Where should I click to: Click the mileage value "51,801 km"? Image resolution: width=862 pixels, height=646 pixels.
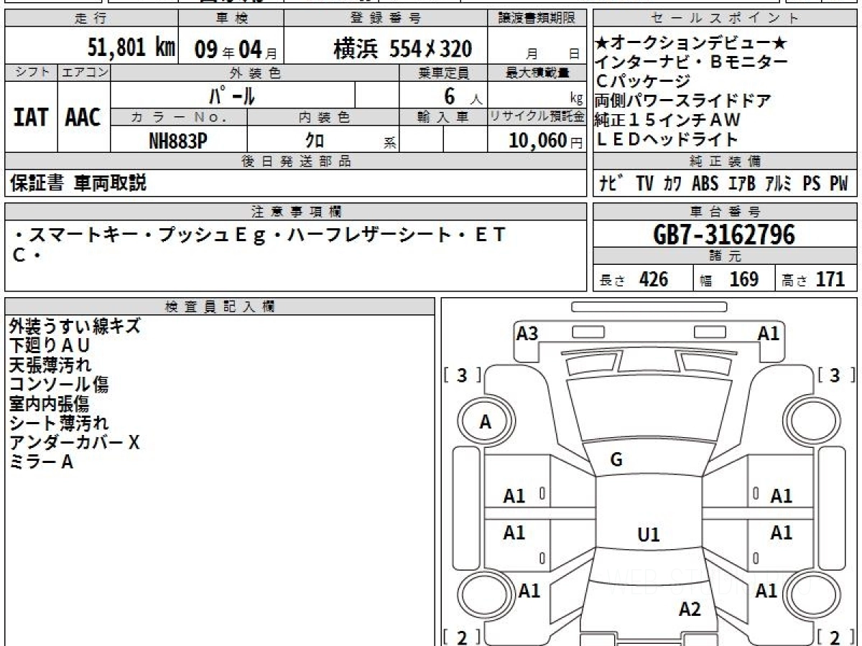tap(131, 48)
